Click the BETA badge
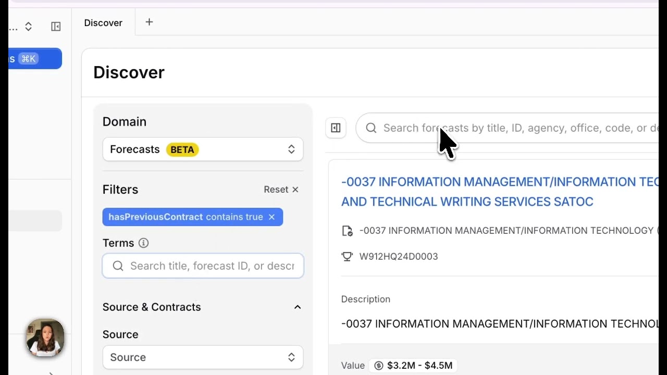The width and height of the screenshot is (667, 375). point(182,150)
